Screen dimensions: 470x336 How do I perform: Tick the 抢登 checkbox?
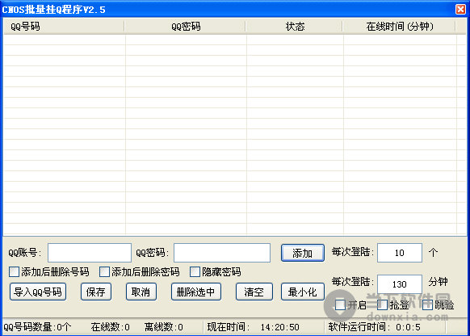click(x=382, y=304)
